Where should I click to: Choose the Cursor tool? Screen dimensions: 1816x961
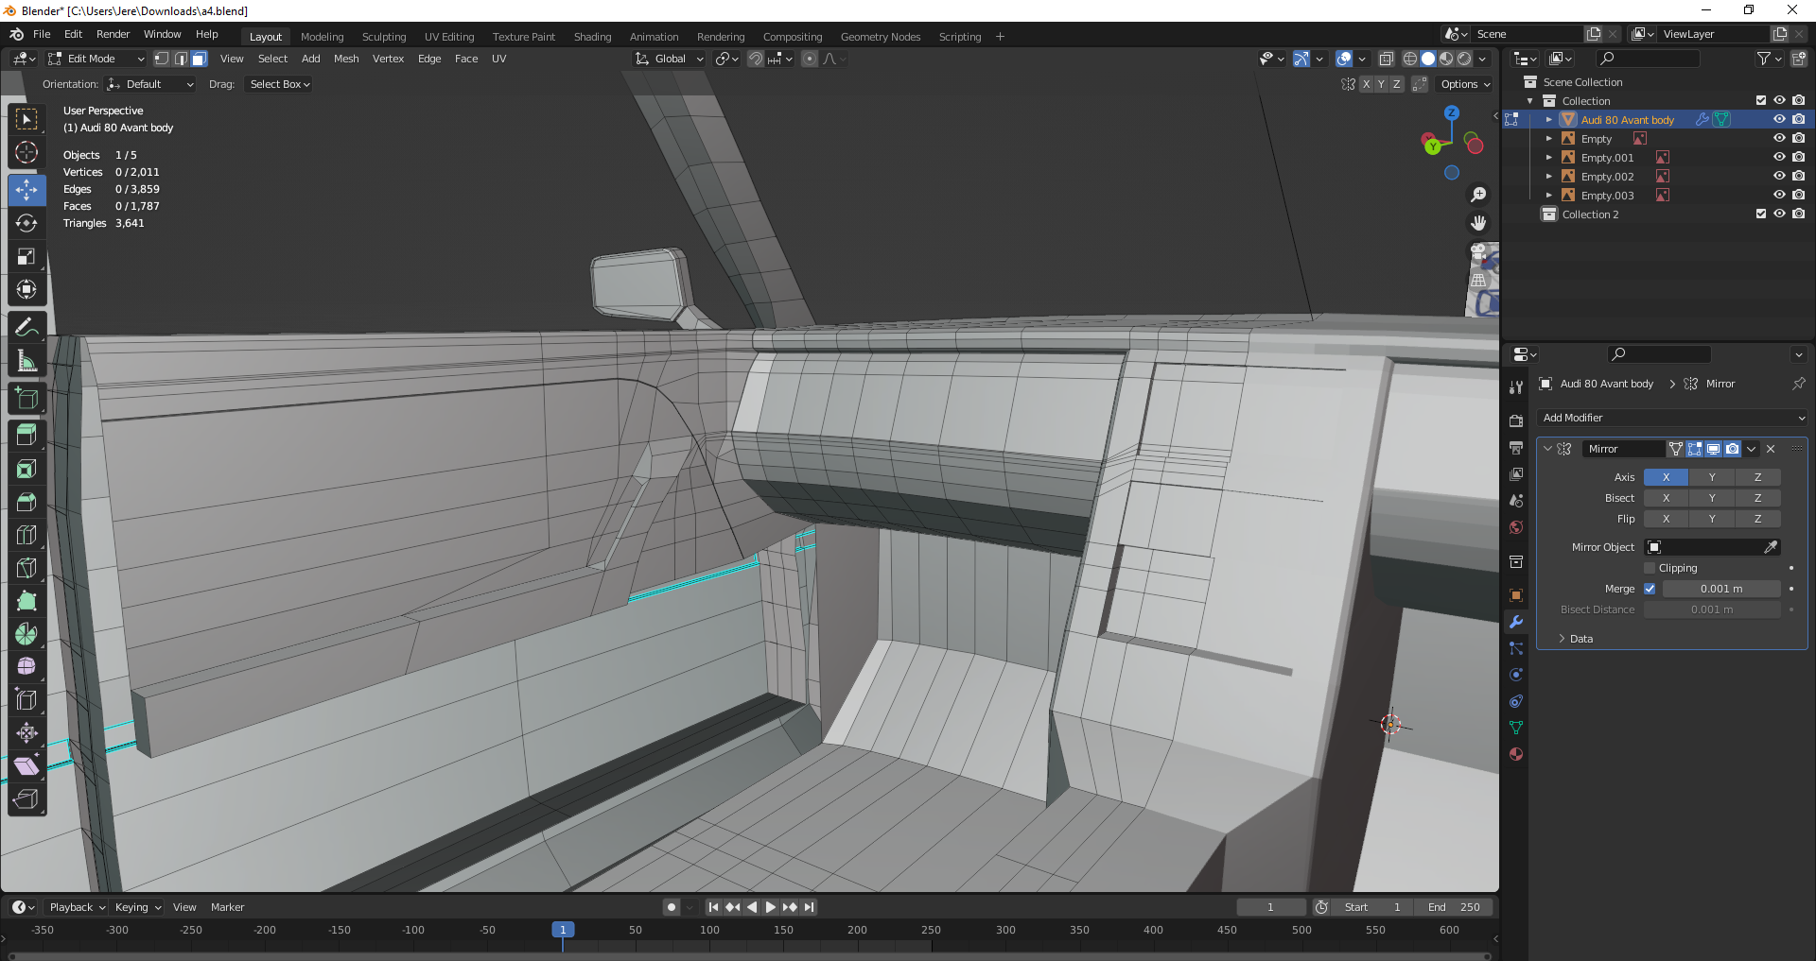point(26,153)
